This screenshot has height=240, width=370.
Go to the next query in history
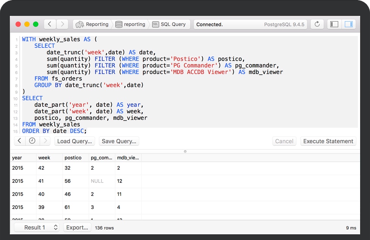point(45,141)
